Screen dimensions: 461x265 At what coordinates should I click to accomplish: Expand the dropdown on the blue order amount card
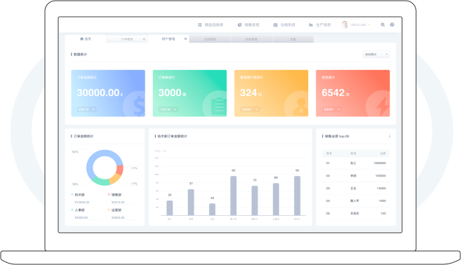click(x=87, y=109)
